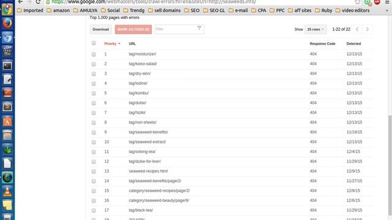The width and height of the screenshot is (392, 220).
Task: Go to previous page of results
Action: tap(357, 29)
